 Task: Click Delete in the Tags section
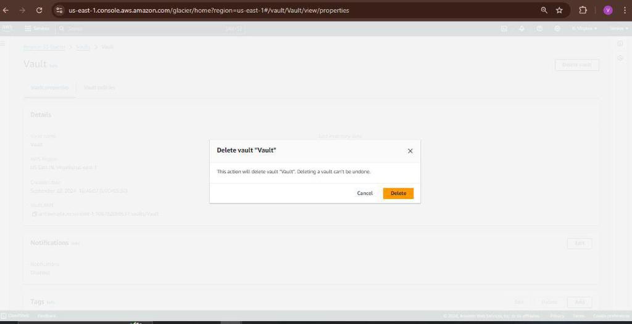[x=549, y=302]
